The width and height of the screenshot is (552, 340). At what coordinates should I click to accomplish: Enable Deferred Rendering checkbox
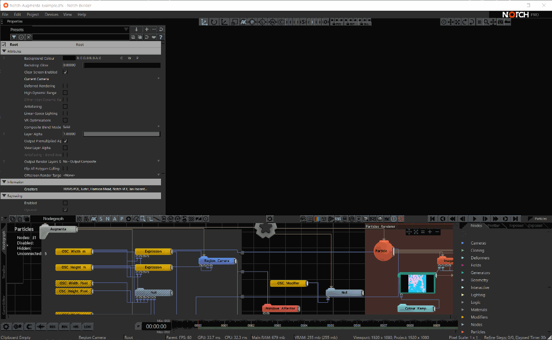[x=65, y=86]
